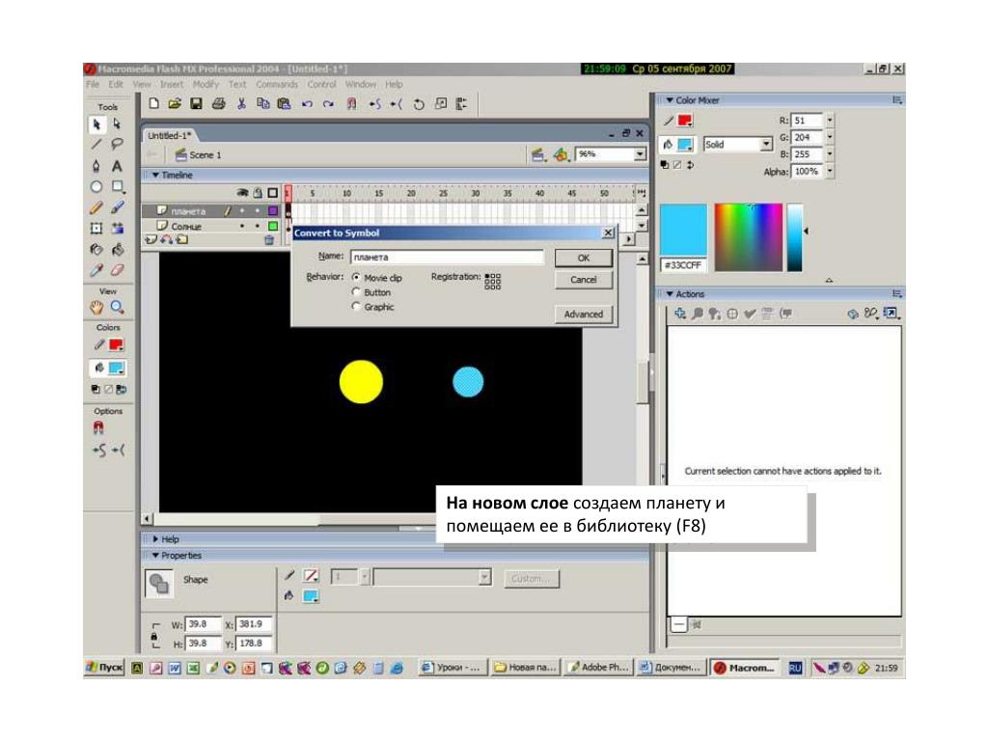Toggle outline square of планета layer
This screenshot has height=741, width=988.
click(x=273, y=210)
